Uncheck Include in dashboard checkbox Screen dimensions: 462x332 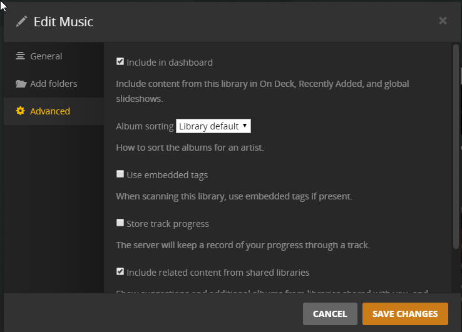(120, 62)
